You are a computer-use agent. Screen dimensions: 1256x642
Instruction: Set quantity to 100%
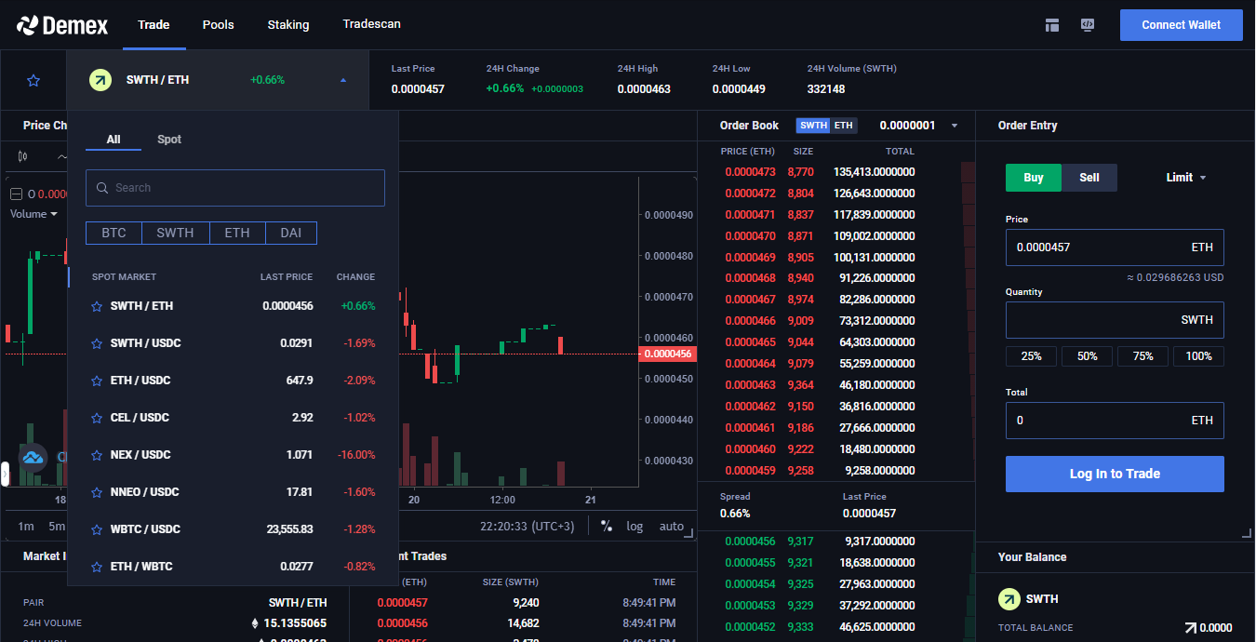pyautogui.click(x=1198, y=356)
